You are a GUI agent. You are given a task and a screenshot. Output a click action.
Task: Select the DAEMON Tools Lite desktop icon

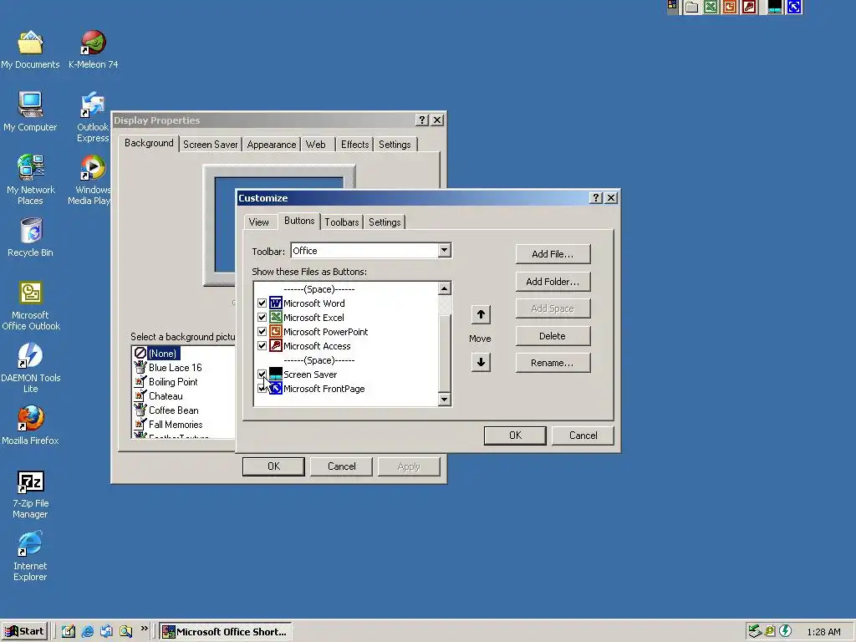31,368
